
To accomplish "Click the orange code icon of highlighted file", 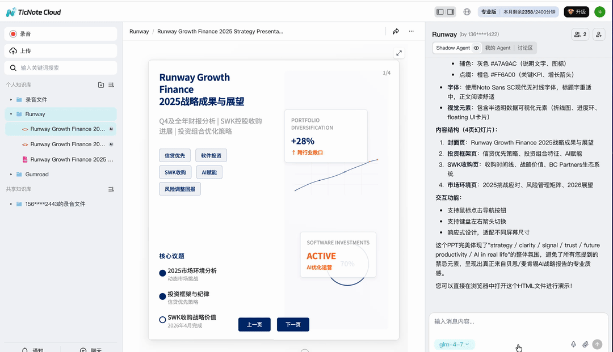I will click(25, 129).
